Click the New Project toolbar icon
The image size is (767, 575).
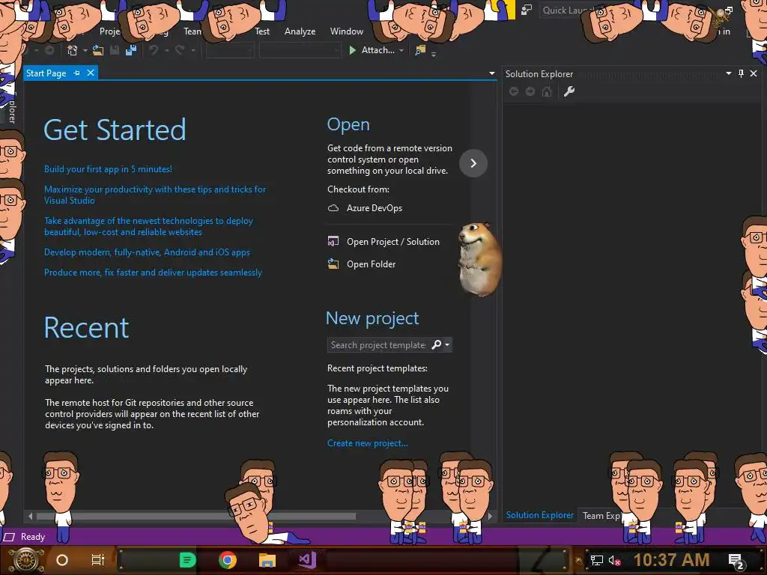(73, 50)
